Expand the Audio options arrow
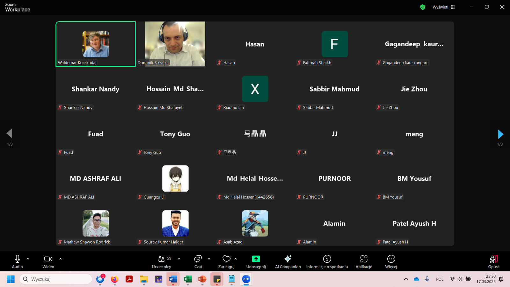 (x=28, y=259)
